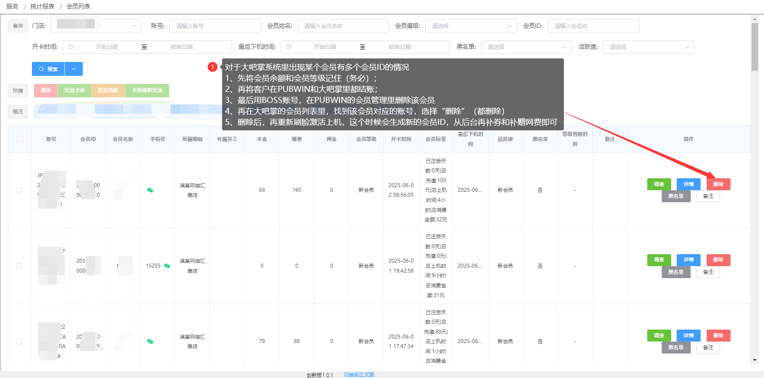Click the clock icon in 开卡时间 field

(x=70, y=47)
